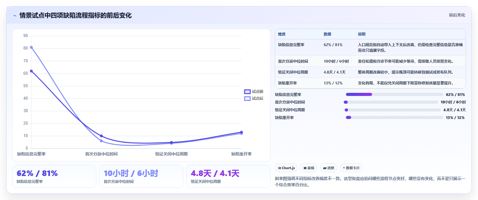Click y-axis label 20
Image resolution: width=478 pixels, height=200 pixels.
(x=26, y=123)
